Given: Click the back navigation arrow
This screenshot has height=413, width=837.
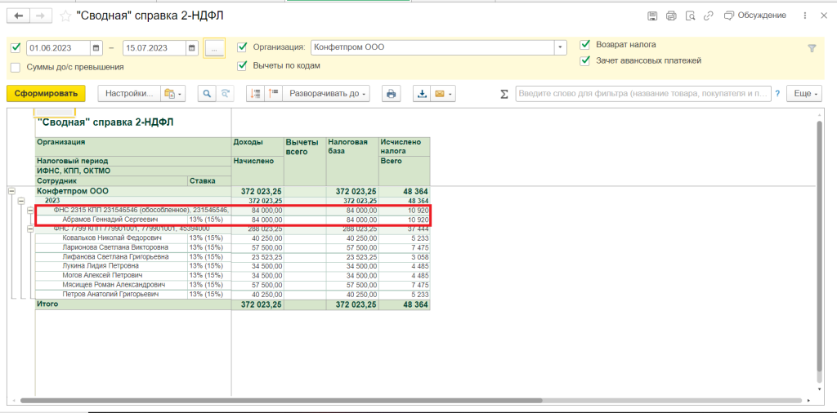Looking at the screenshot, I should [19, 16].
